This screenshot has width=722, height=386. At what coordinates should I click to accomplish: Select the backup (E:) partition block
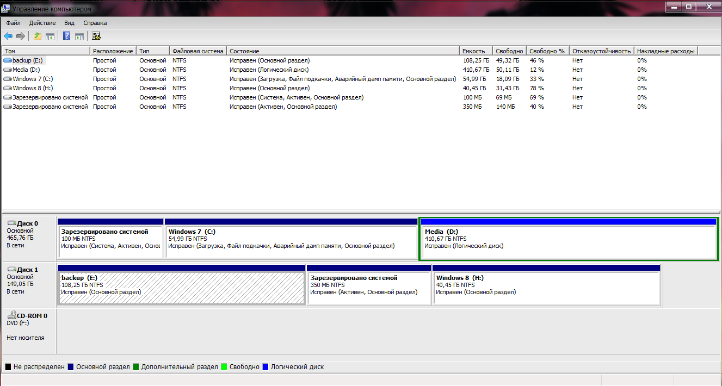(x=181, y=285)
